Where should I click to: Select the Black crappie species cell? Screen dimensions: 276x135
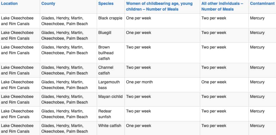(x=110, y=18)
